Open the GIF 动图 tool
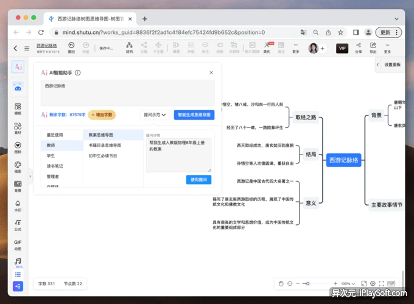 [x=18, y=245]
